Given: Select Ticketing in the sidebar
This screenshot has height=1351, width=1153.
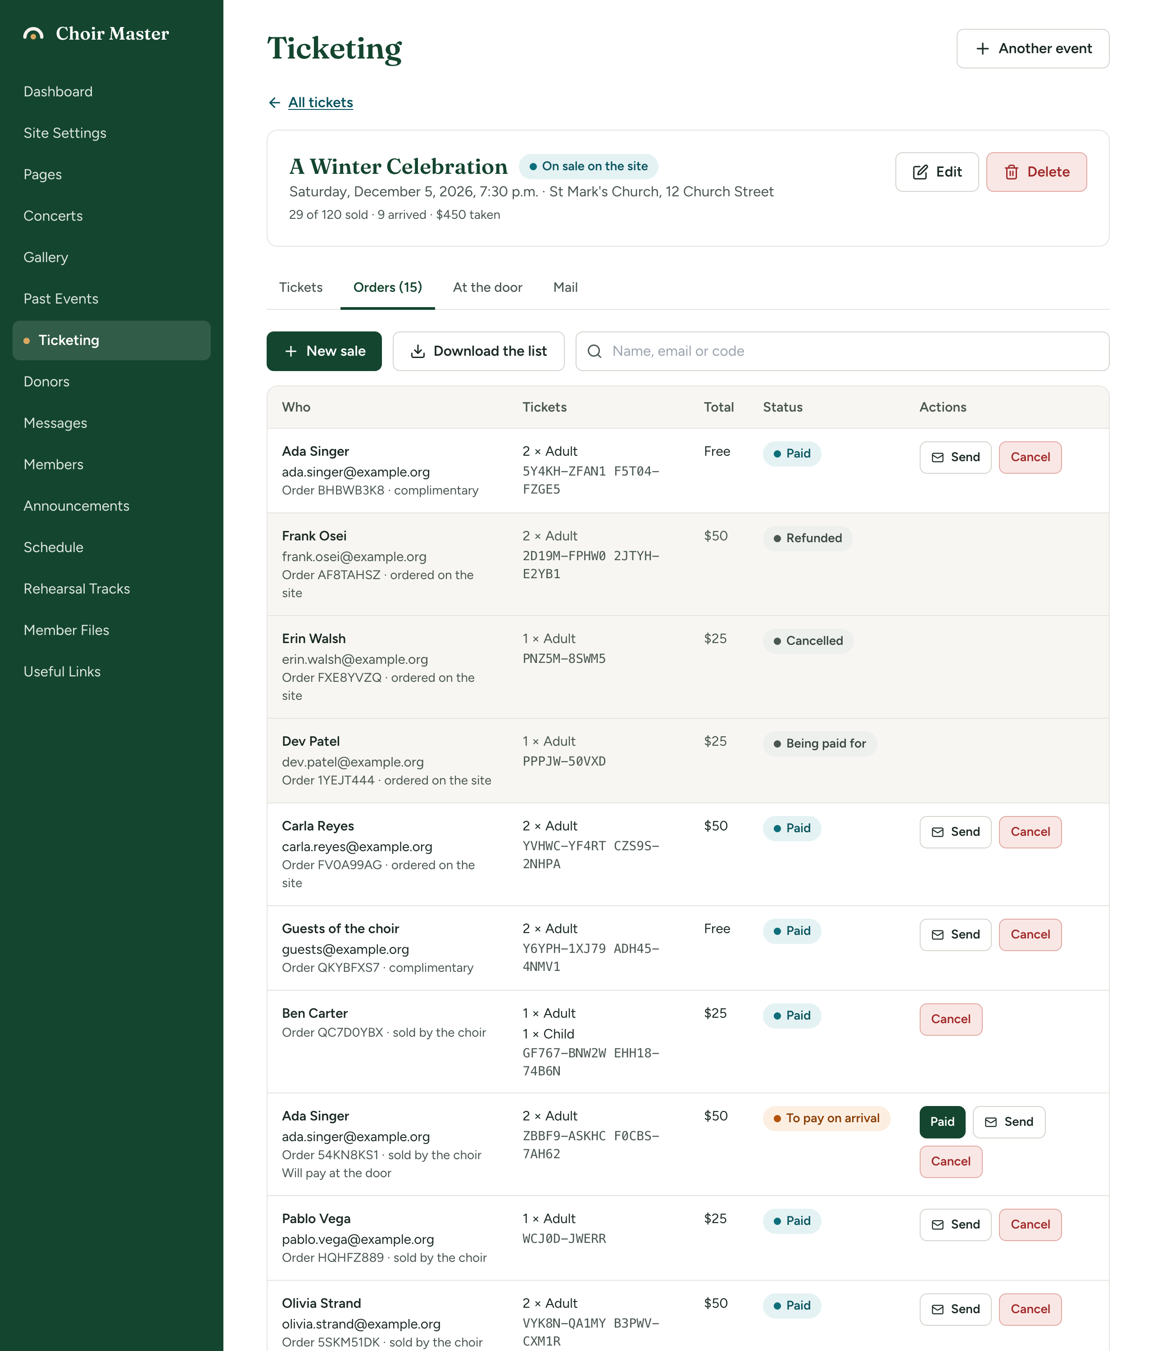Looking at the screenshot, I should click(x=112, y=340).
